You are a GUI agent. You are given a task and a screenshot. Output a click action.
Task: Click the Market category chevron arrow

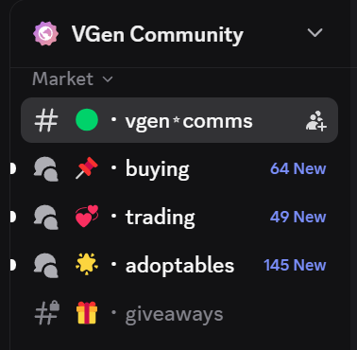pos(108,79)
